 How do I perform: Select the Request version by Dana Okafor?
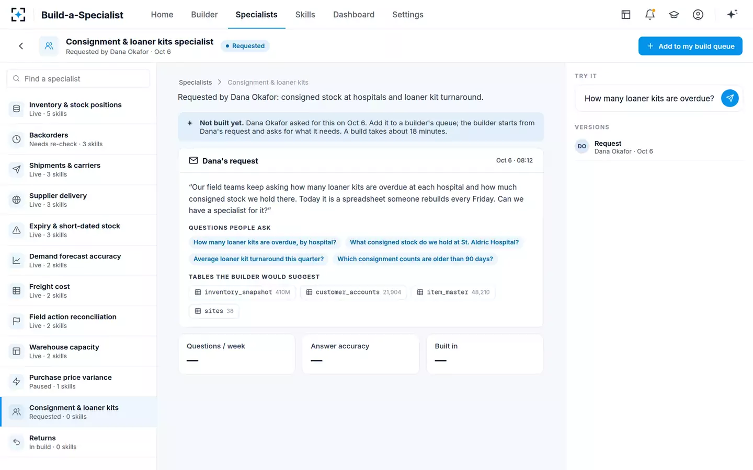[659, 147]
